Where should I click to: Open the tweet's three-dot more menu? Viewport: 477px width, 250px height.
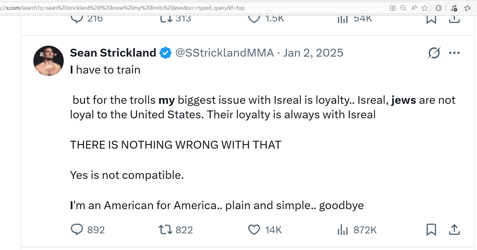tap(454, 53)
